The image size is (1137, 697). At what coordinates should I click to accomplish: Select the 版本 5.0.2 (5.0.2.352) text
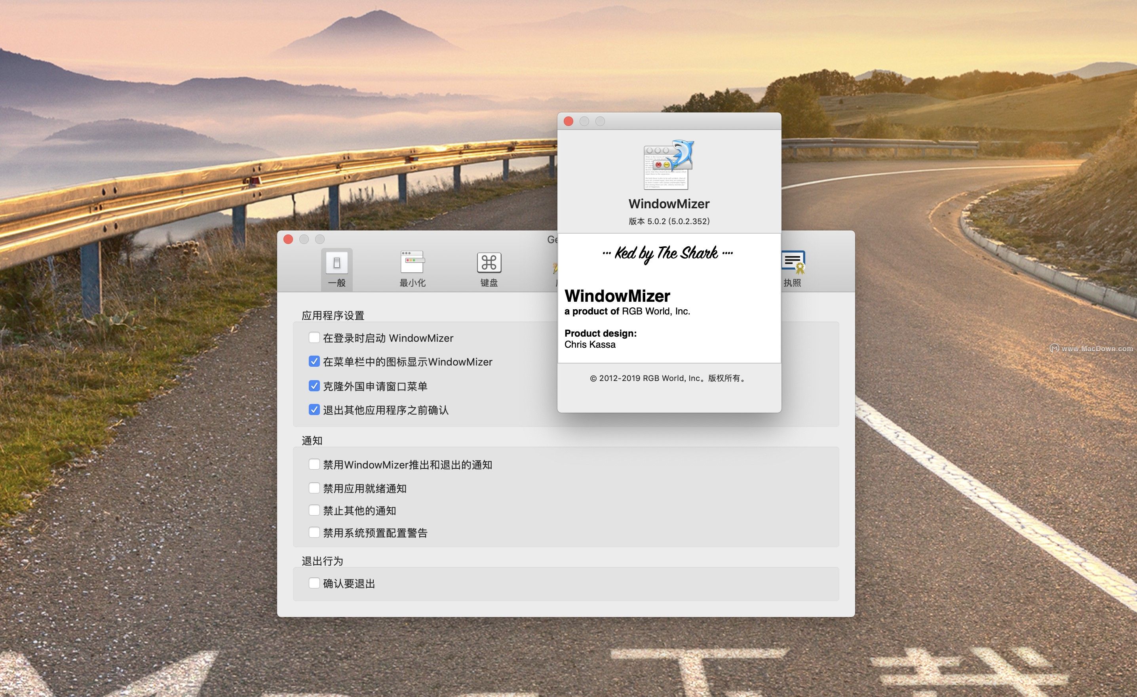[x=669, y=221]
